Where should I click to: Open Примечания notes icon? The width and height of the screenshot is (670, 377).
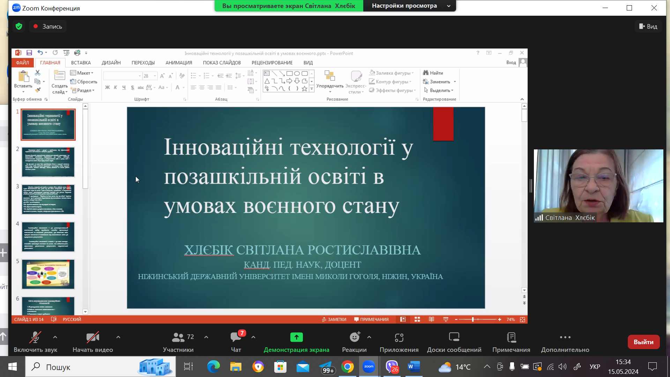(x=511, y=338)
